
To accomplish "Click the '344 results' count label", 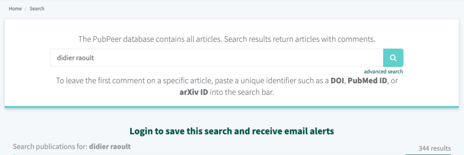I will click(435, 148).
